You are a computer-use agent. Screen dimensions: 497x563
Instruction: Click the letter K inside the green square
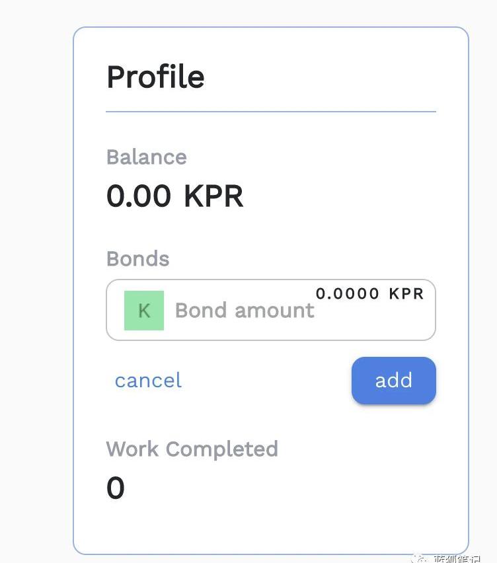143,311
